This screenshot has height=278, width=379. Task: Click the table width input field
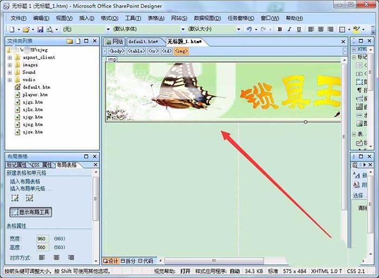coord(42,239)
